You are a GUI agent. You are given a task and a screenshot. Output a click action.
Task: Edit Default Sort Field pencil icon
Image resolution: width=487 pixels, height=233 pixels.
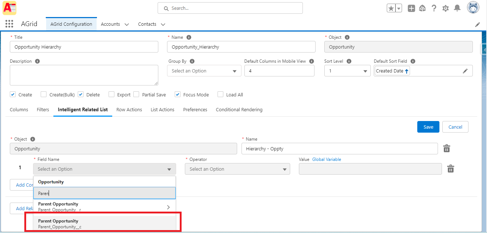click(x=465, y=71)
